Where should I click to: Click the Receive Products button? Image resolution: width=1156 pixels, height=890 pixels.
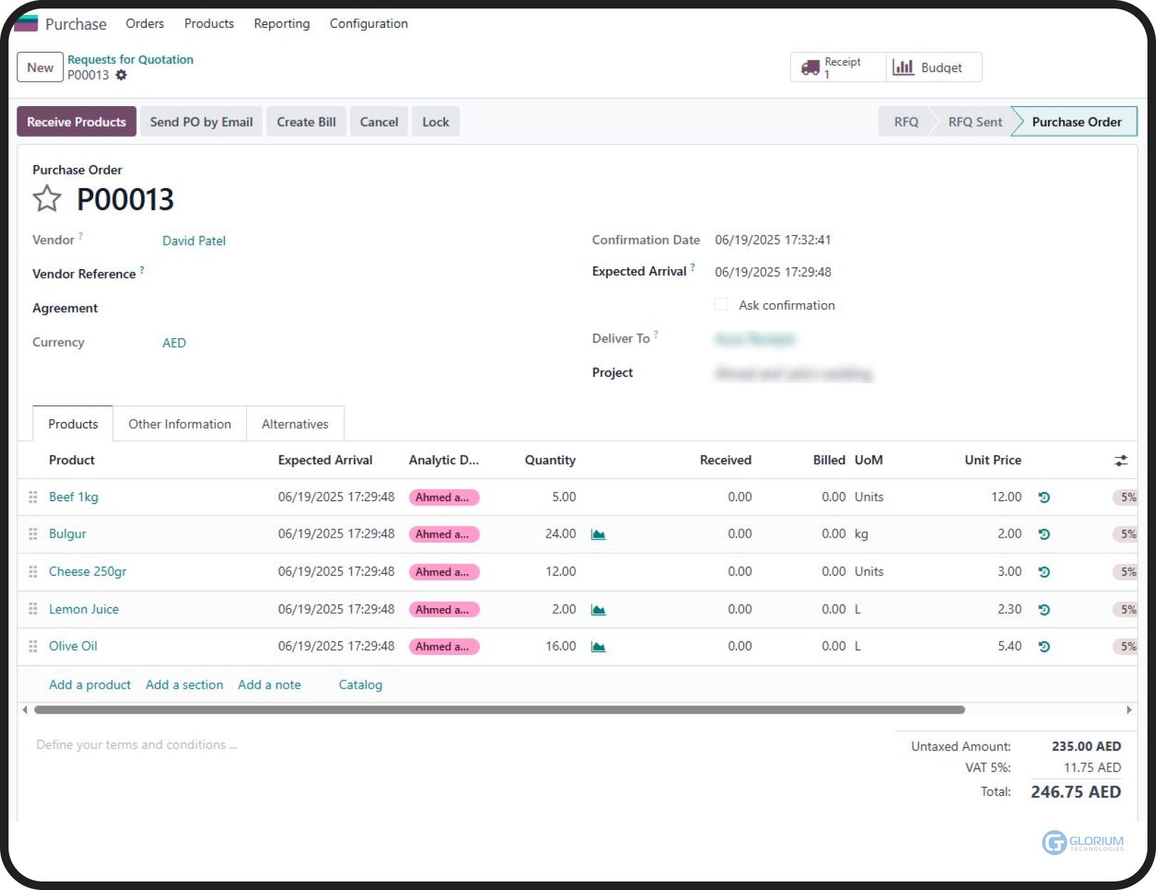(76, 122)
